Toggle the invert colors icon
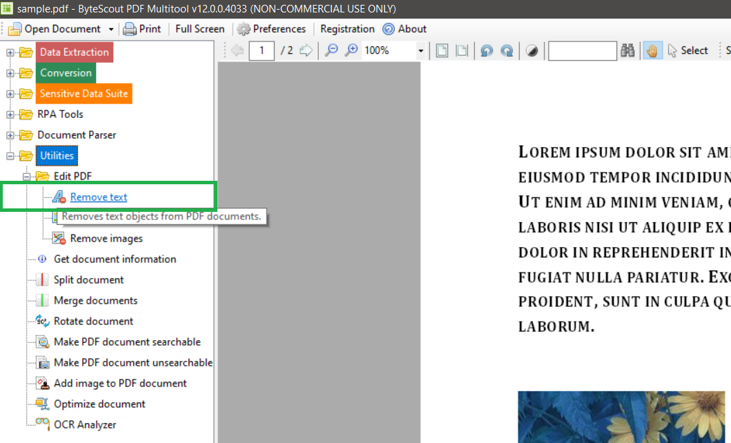 click(x=532, y=50)
